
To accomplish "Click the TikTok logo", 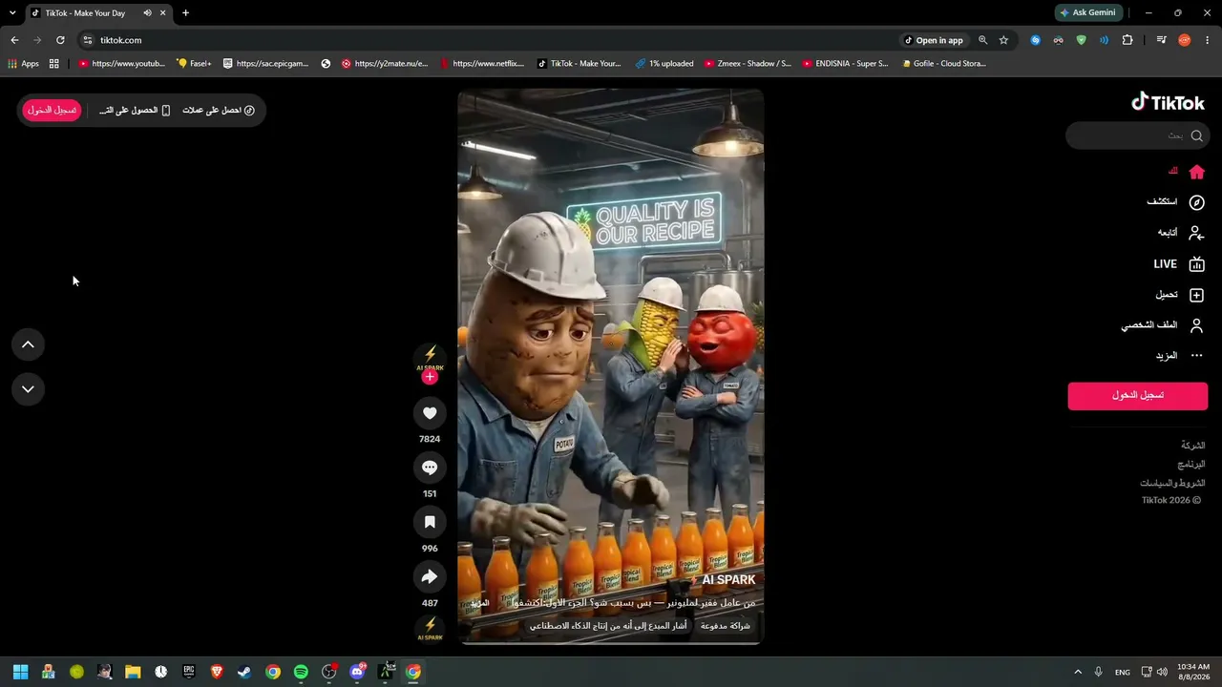I will [x=1168, y=102].
